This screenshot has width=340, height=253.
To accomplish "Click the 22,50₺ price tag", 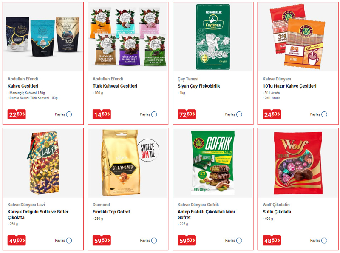I will [x=17, y=114].
